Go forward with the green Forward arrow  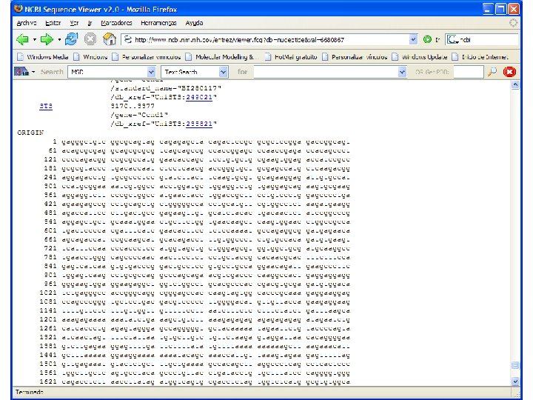[47, 39]
